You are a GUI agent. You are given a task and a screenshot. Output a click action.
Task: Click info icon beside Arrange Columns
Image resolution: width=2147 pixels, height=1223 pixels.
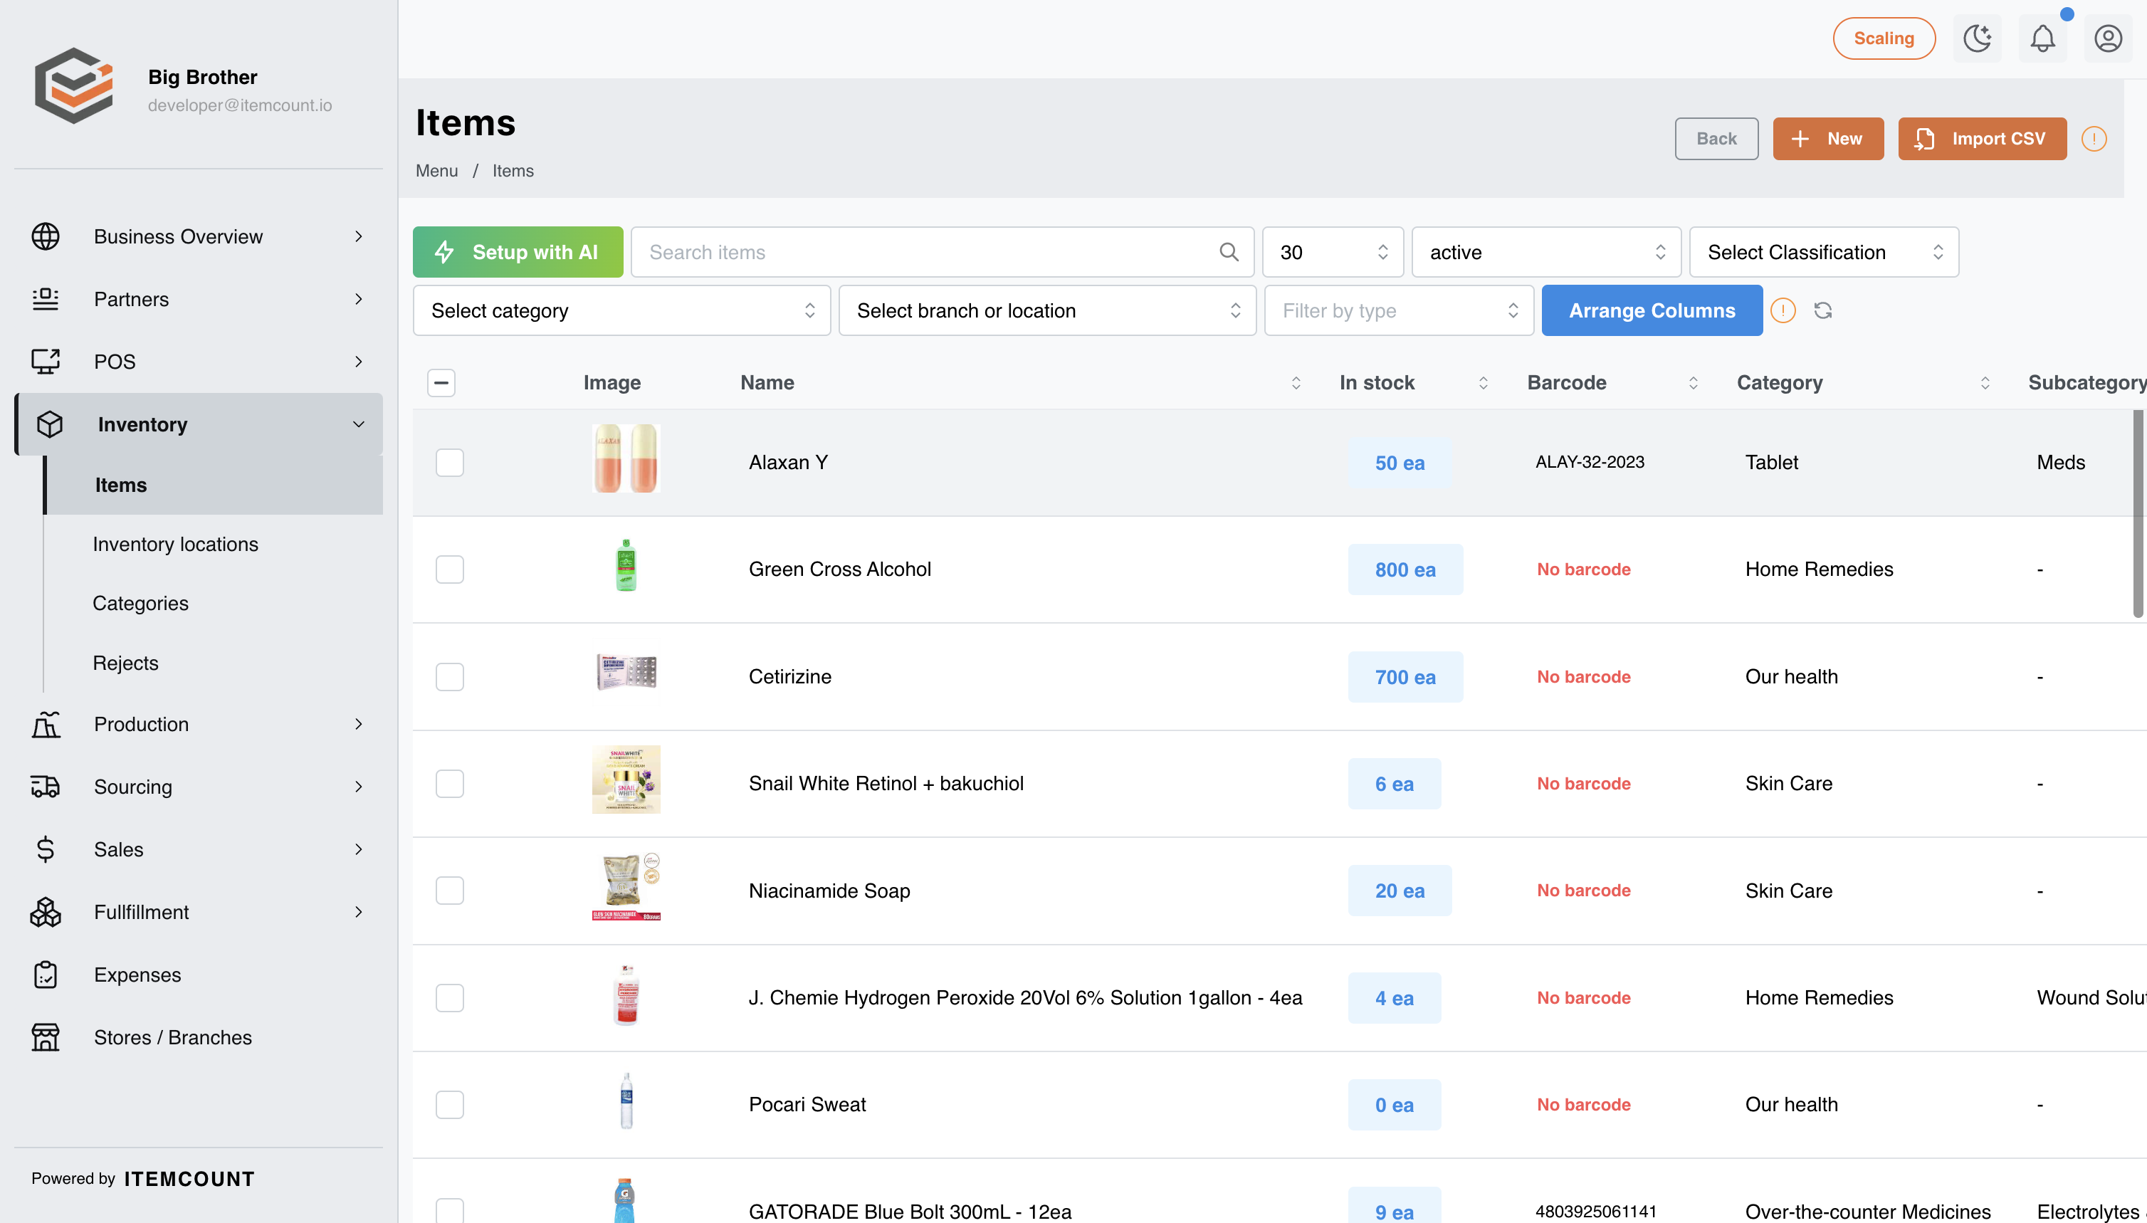pyautogui.click(x=1783, y=311)
